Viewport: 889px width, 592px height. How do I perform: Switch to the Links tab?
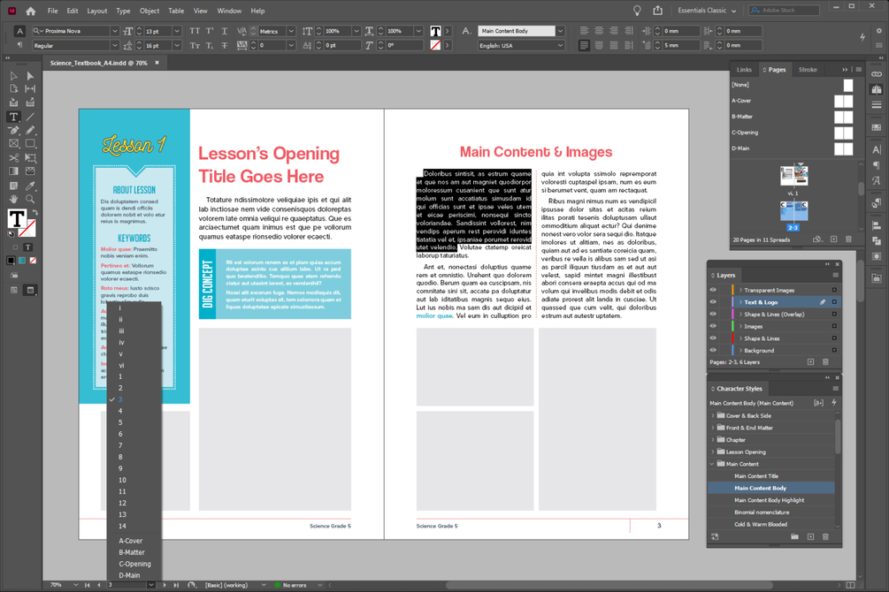pos(744,70)
